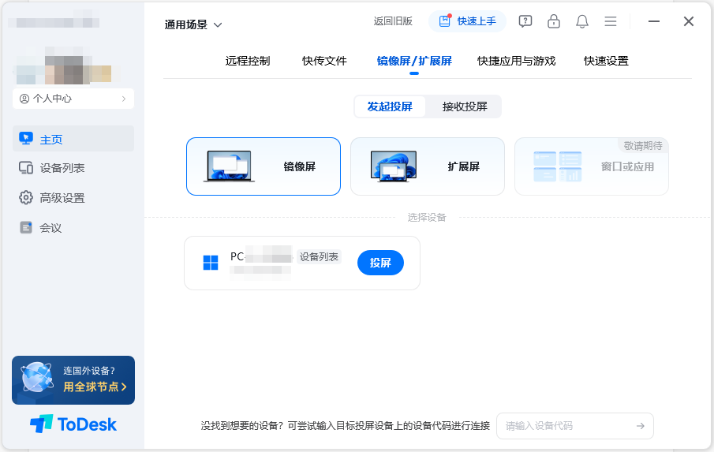Minimize the ToDesk window
Screen dimensions: 714x452
654,21
